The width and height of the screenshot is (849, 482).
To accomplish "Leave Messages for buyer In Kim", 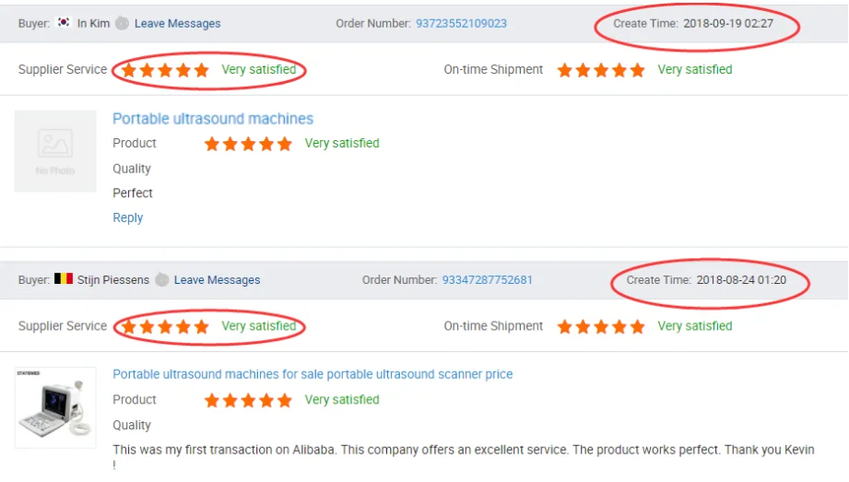I will (x=177, y=23).
